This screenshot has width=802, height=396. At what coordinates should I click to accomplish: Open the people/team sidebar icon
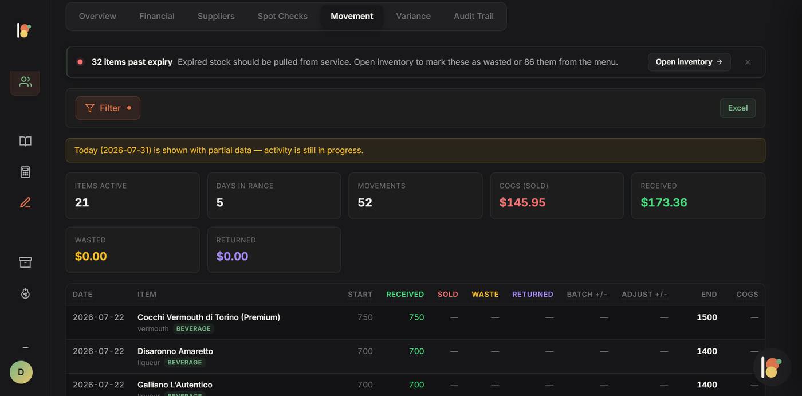pos(25,82)
